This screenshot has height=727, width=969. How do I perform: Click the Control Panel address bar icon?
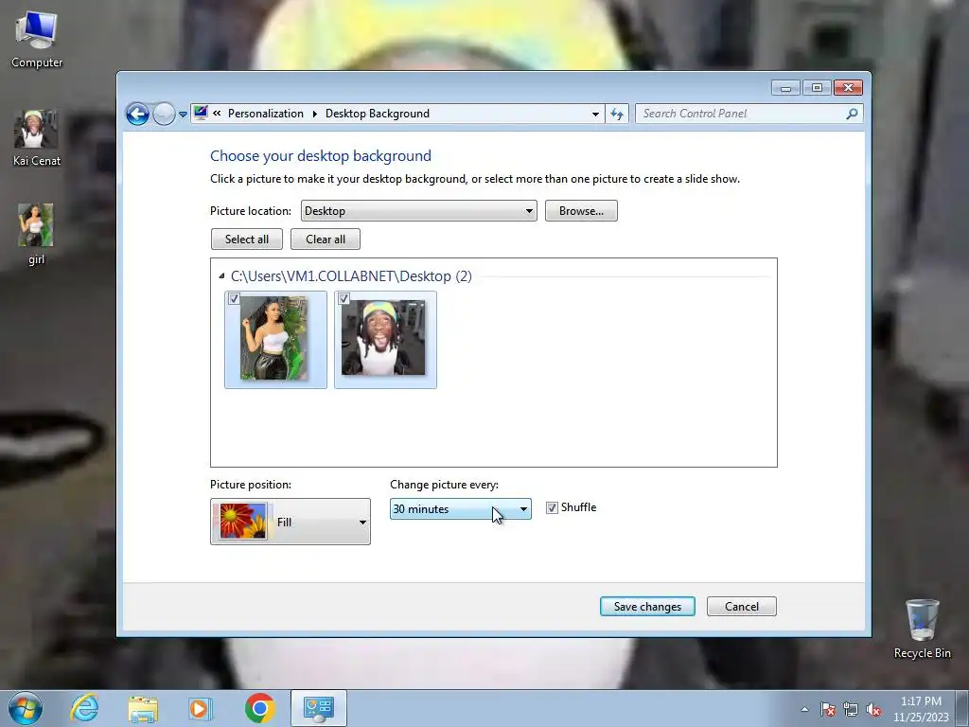pos(201,113)
